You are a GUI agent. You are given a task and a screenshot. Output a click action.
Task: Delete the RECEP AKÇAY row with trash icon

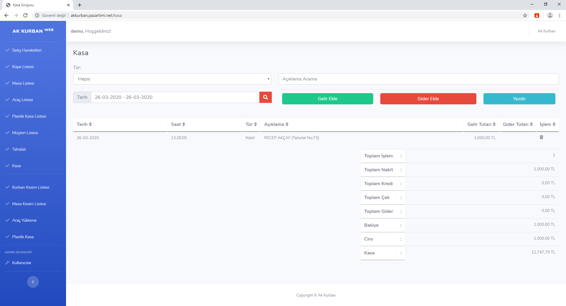pos(541,137)
